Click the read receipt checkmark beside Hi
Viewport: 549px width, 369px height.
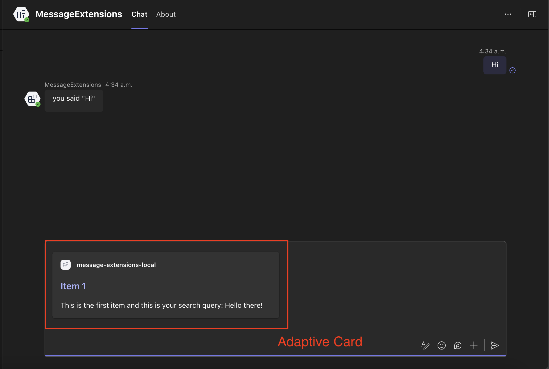513,70
